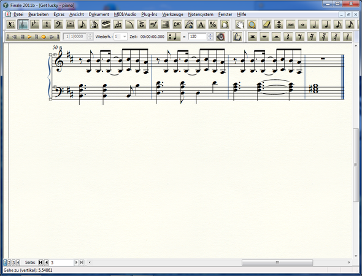The width and height of the screenshot is (362, 276).
Task: Switch to layer 4
Action: tap(18, 263)
